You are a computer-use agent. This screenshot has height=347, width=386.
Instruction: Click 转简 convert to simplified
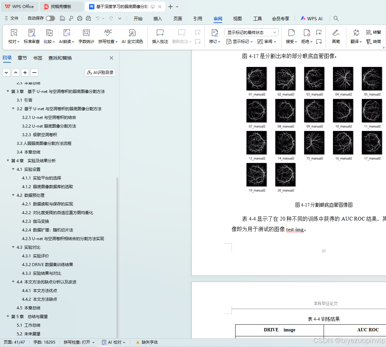coord(373,42)
